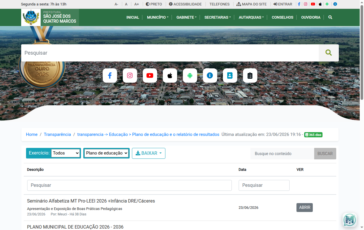Open the TELEFONES link

219,4
